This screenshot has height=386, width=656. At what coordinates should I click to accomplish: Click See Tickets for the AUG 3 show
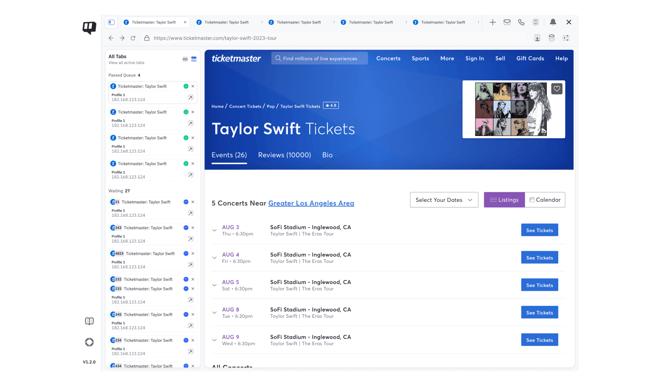539,230
